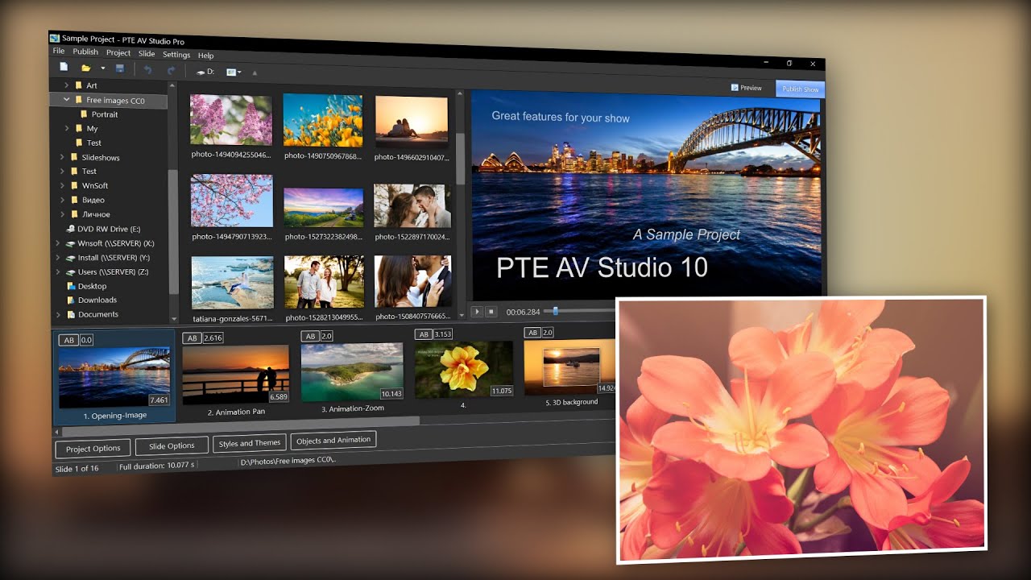Select the Desktop item in the tree
This screenshot has width=1031, height=580.
point(85,286)
